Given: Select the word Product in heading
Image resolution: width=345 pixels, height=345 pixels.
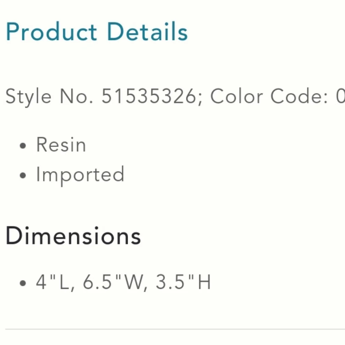Looking at the screenshot, I should (51, 32).
